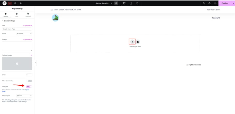235x114 pixels.
Task: Click the Publish button
Action: tap(224, 3)
